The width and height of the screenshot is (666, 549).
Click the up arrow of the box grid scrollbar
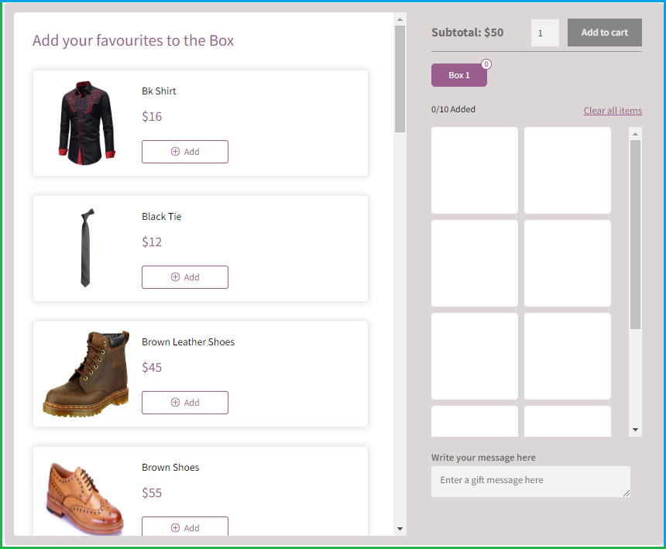pyautogui.click(x=636, y=133)
